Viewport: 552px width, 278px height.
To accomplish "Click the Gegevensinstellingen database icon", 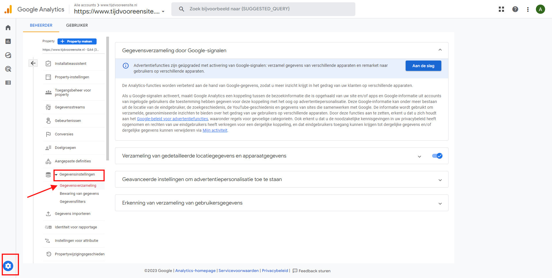I will tap(48, 175).
